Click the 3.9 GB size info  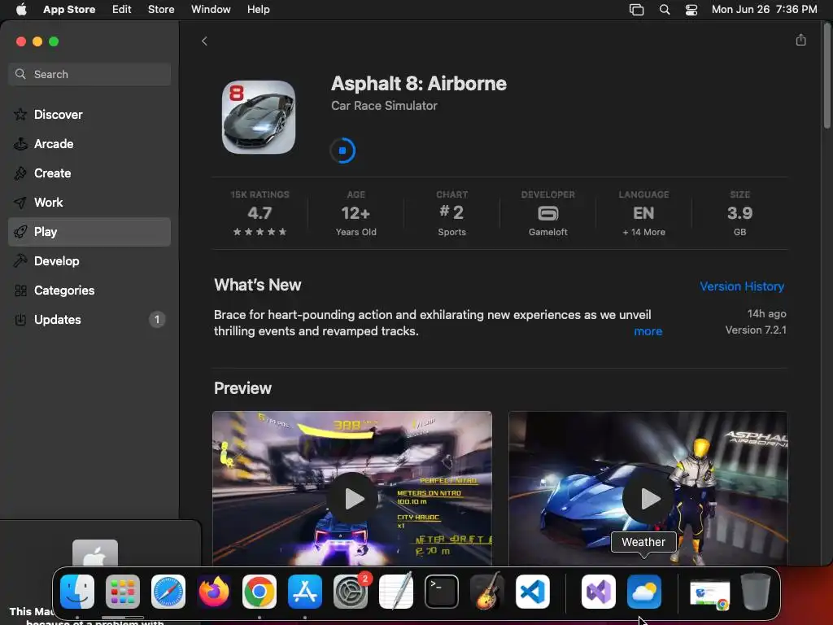point(739,213)
